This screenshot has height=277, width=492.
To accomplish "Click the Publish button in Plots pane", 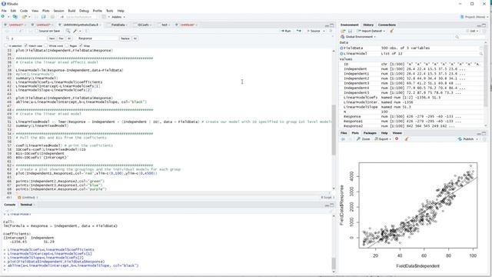I will click(466, 138).
